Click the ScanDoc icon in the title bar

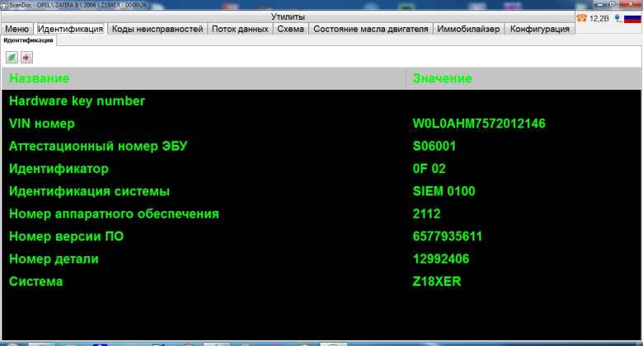coord(4,4)
